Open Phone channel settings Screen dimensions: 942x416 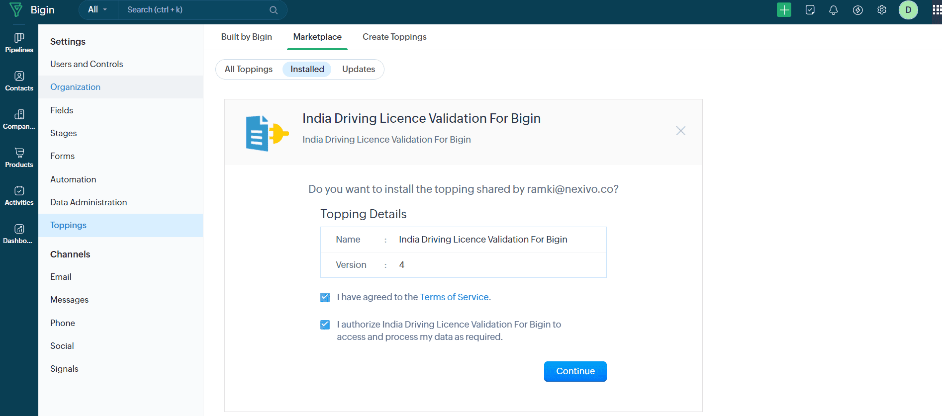pos(121,323)
